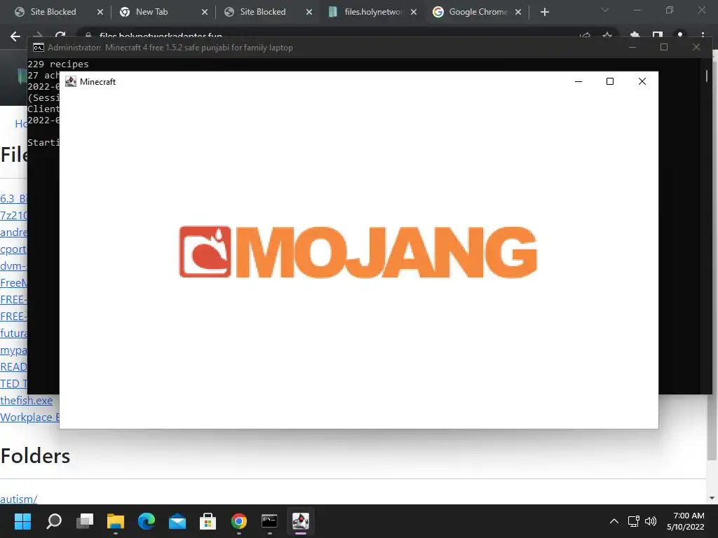Close the Minecraft window

tap(642, 81)
